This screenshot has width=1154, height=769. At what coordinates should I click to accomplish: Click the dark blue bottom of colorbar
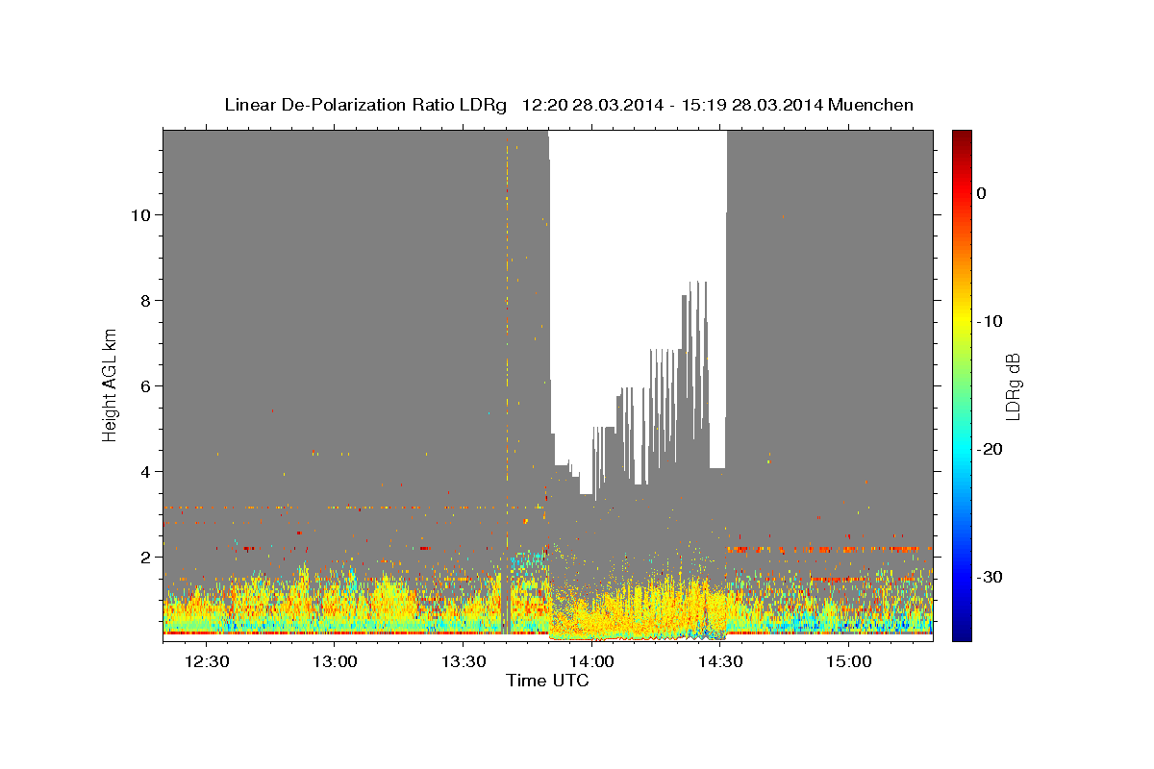(962, 633)
